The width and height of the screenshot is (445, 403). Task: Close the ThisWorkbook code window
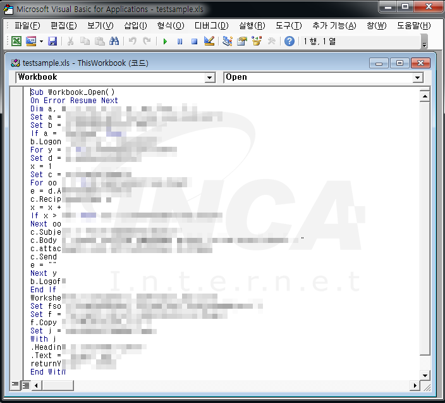pyautogui.click(x=420, y=63)
